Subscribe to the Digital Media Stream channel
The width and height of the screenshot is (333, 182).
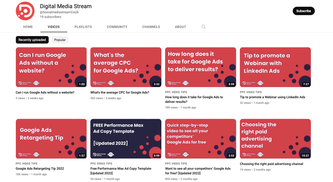pyautogui.click(x=303, y=11)
